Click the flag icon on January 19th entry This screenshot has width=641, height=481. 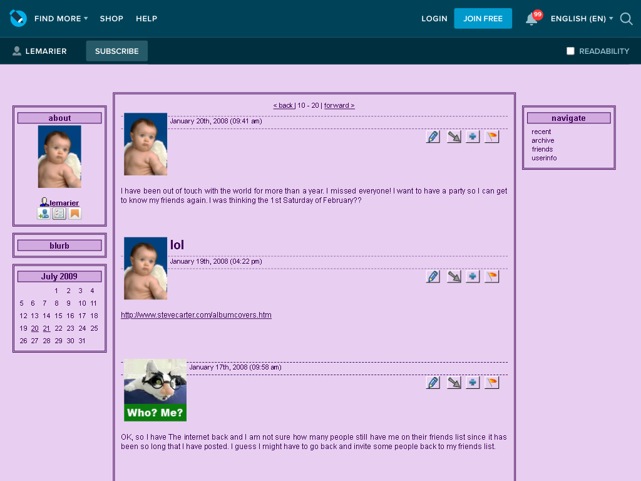[x=492, y=276]
